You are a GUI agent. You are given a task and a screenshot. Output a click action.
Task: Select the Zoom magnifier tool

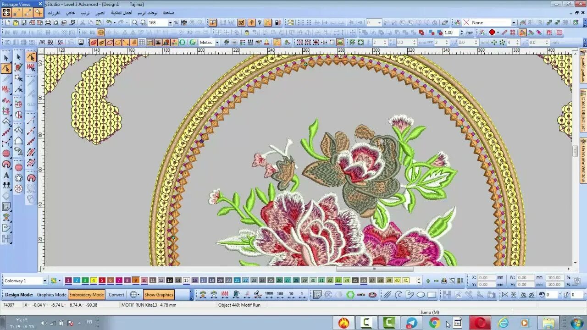tap(135, 22)
